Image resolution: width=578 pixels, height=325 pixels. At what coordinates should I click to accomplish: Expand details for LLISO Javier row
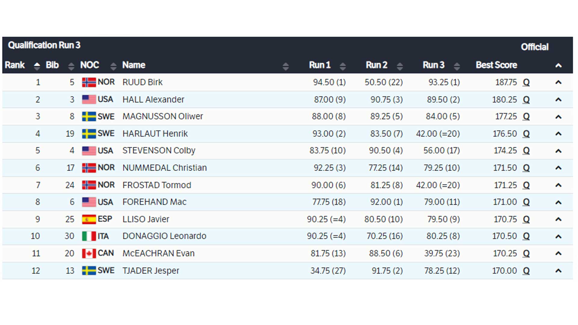[558, 219]
